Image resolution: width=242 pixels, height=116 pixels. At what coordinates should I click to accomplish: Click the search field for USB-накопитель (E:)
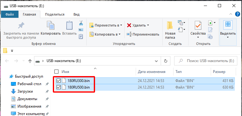tap(206, 61)
